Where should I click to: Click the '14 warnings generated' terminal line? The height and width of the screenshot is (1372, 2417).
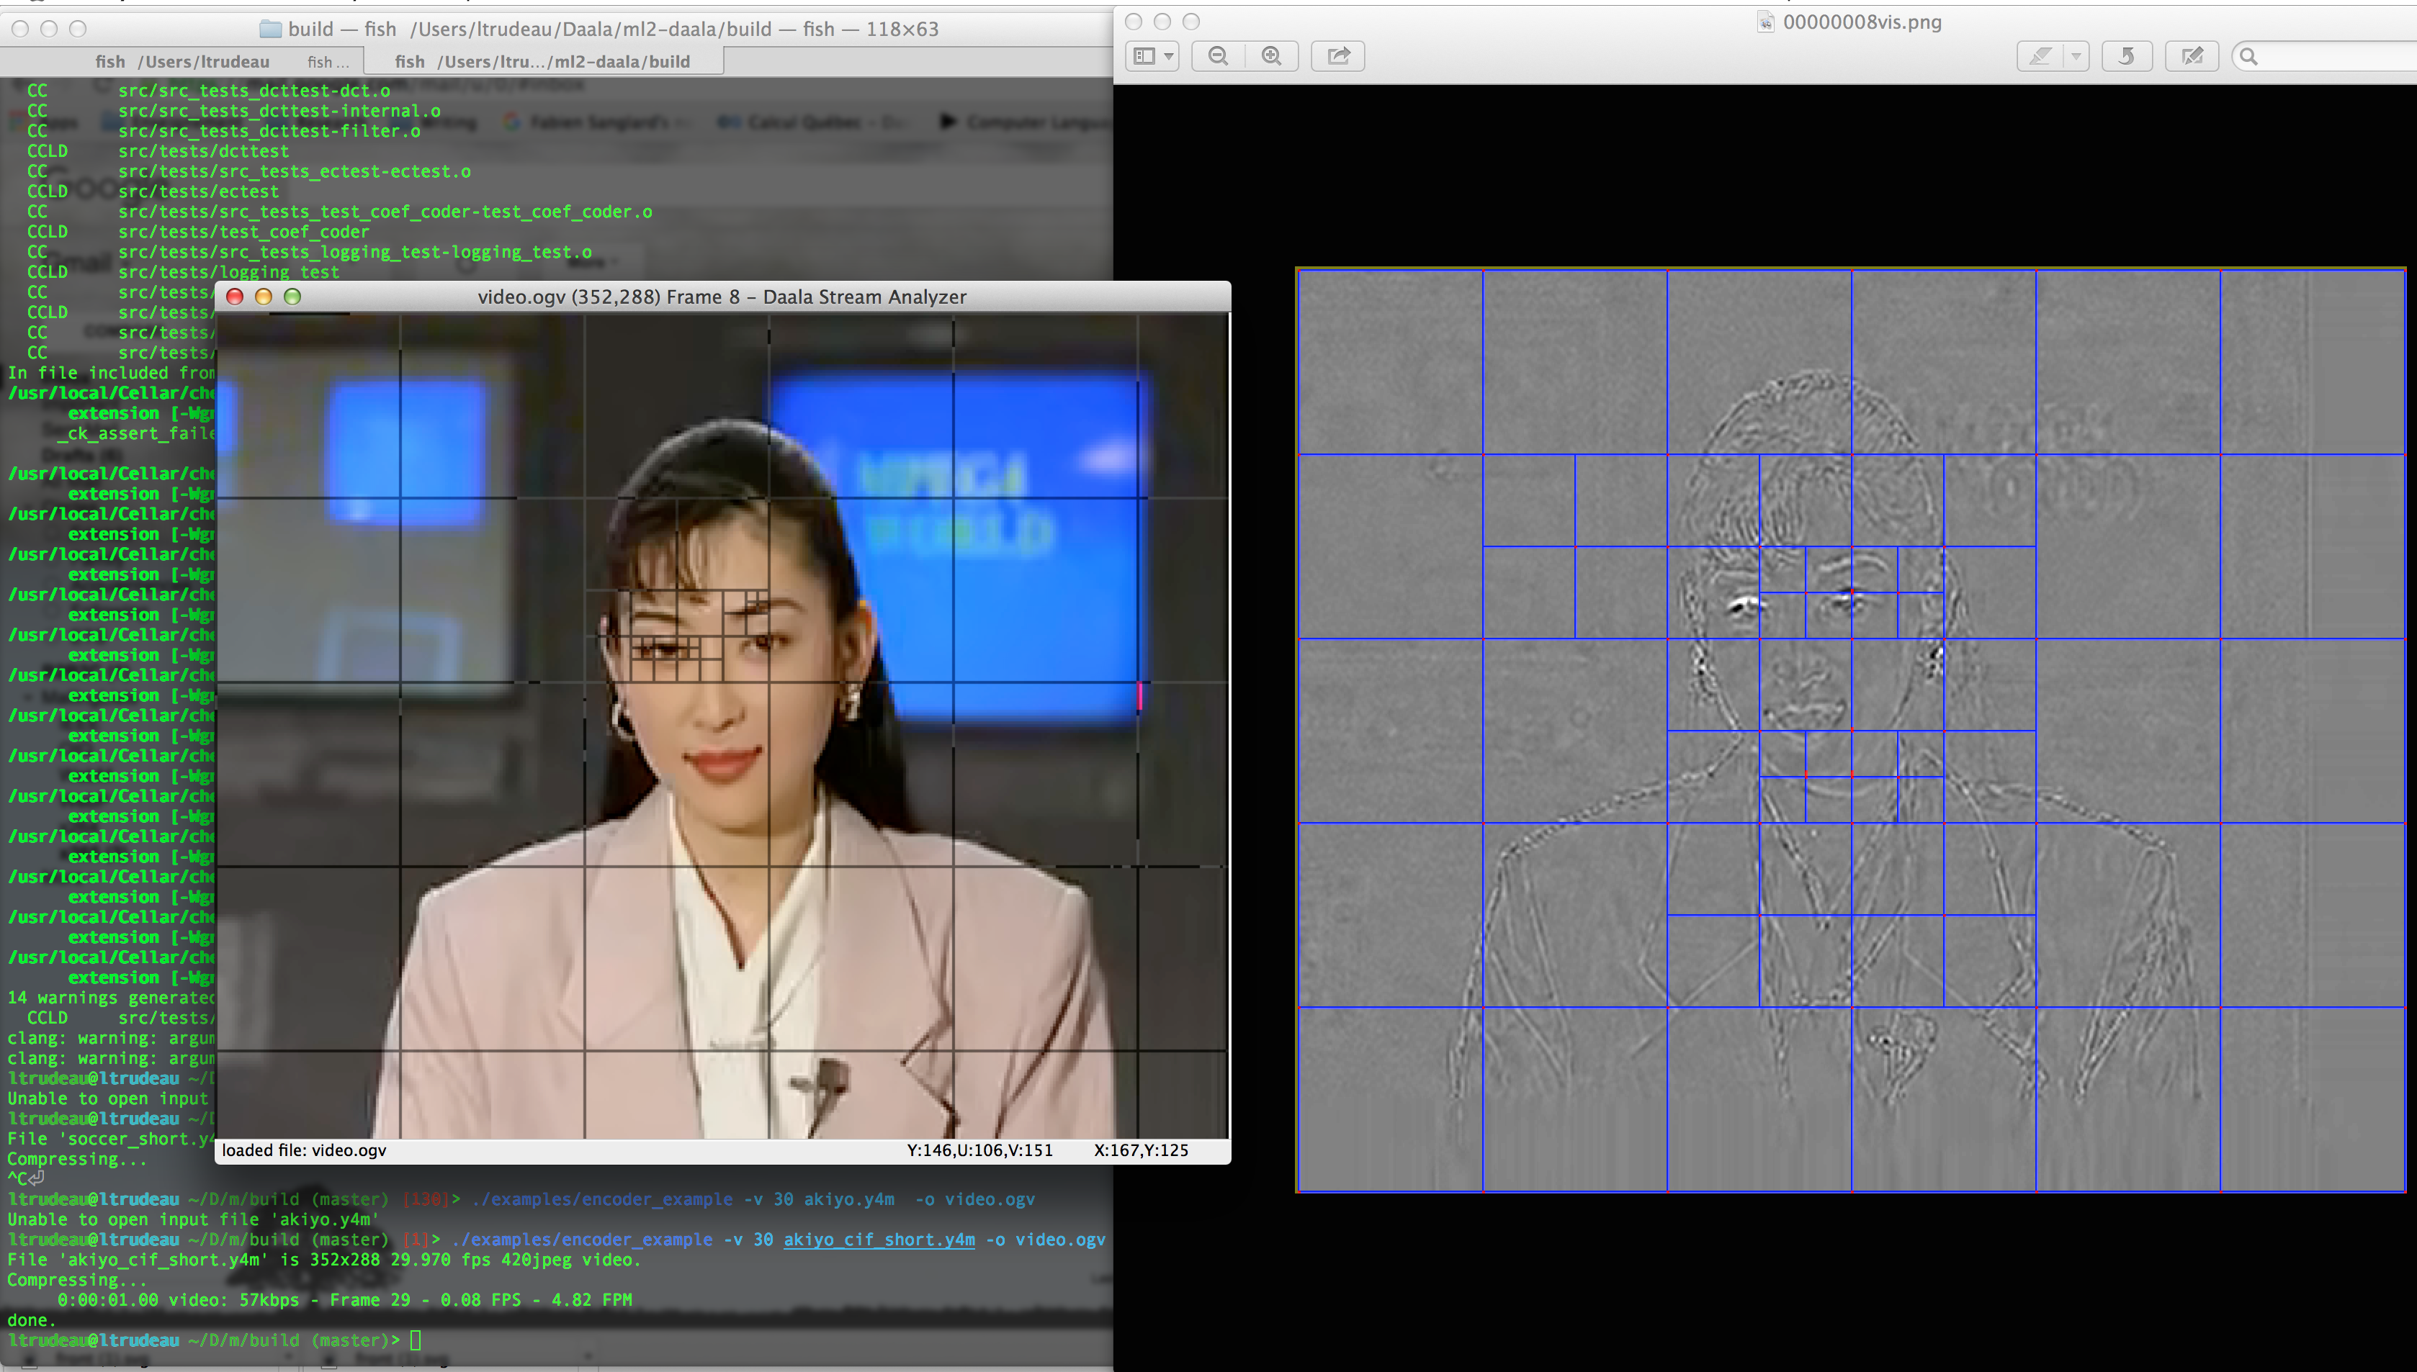tap(111, 998)
